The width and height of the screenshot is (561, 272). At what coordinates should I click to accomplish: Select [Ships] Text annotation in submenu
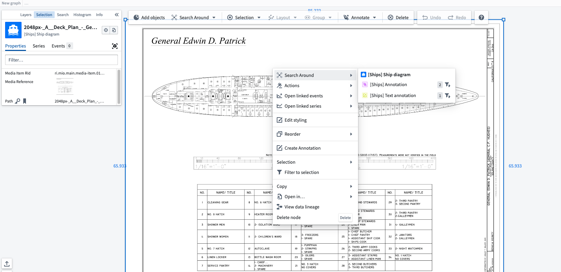pos(393,96)
